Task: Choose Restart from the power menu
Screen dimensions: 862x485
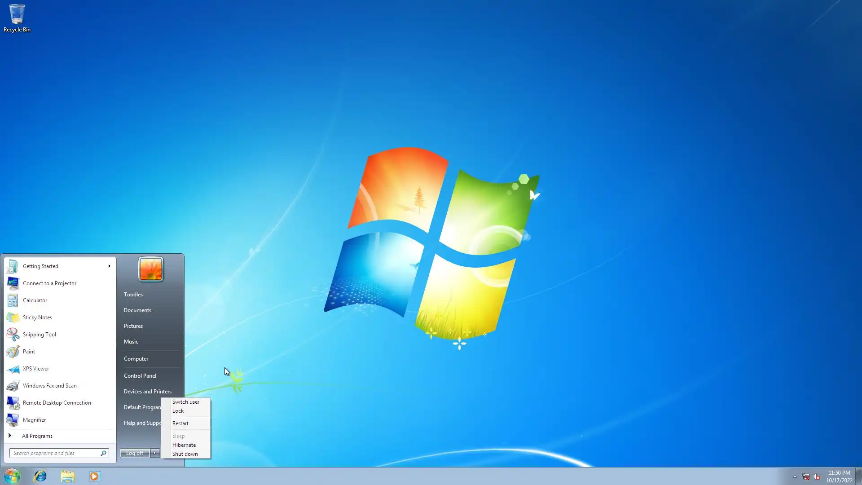Action: 180,423
